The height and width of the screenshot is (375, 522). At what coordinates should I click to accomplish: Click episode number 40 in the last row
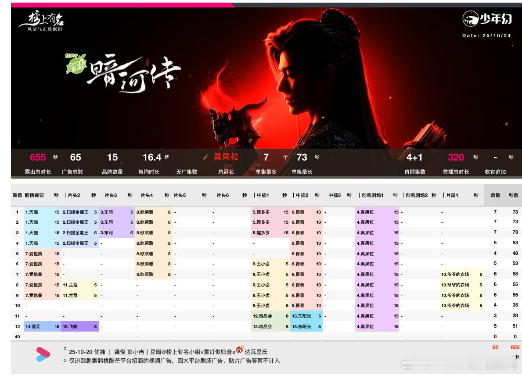[x=17, y=336]
